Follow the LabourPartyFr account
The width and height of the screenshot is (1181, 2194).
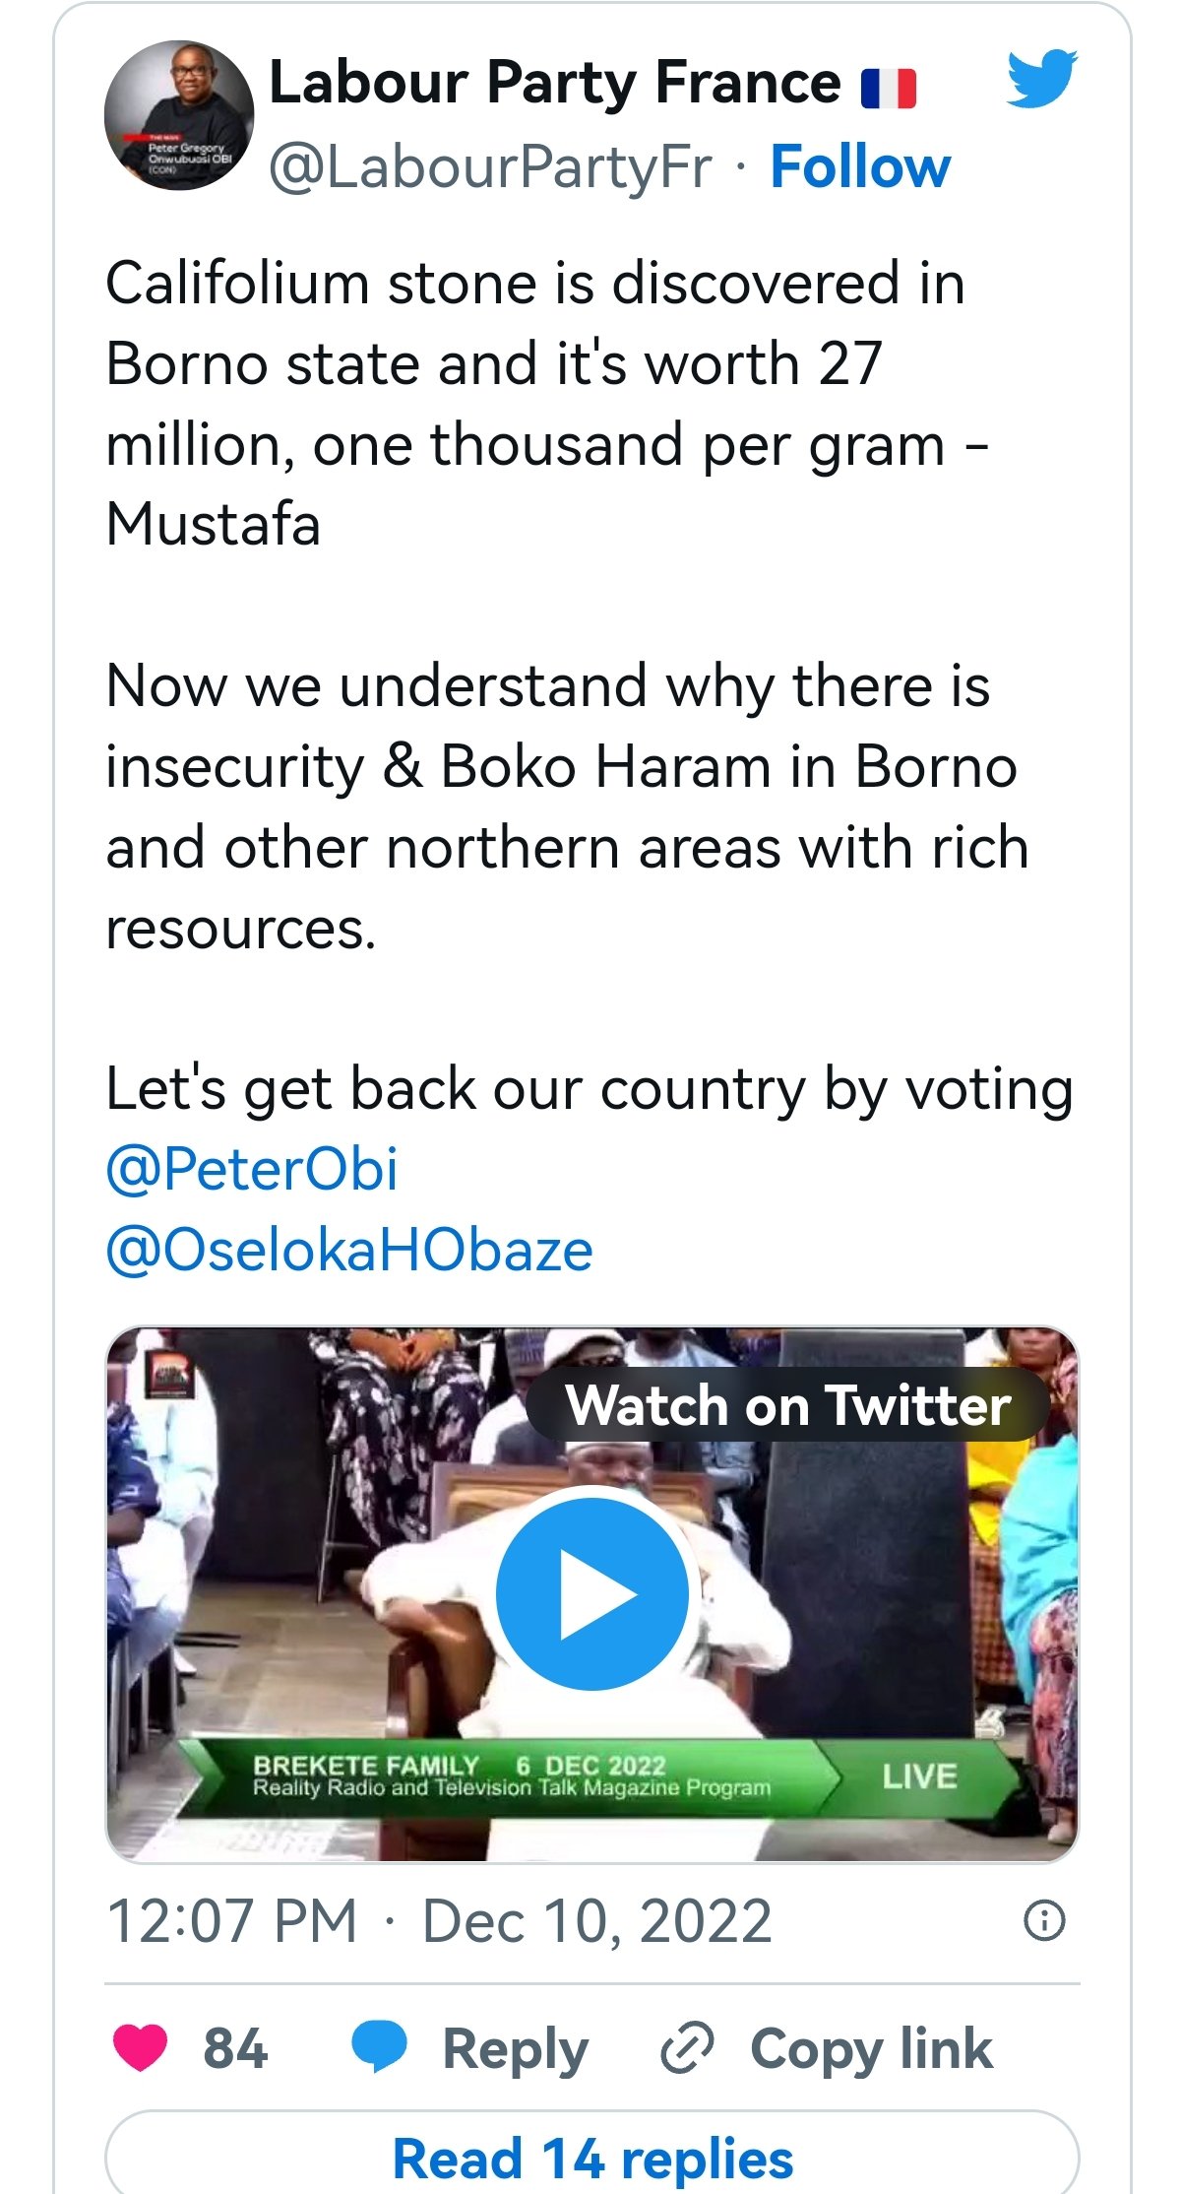point(860,166)
